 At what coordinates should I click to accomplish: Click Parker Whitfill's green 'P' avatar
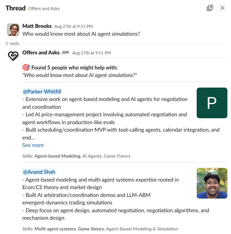pyautogui.click(x=212, y=103)
